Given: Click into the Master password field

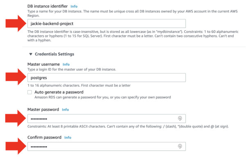Looking at the screenshot, I should coord(107,118).
